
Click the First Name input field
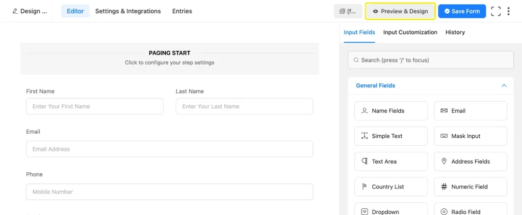[x=95, y=106]
